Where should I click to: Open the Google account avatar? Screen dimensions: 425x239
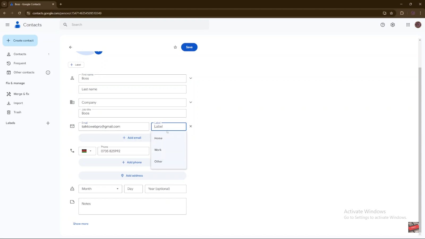click(418, 25)
